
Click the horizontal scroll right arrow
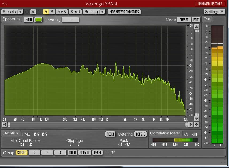191,125
